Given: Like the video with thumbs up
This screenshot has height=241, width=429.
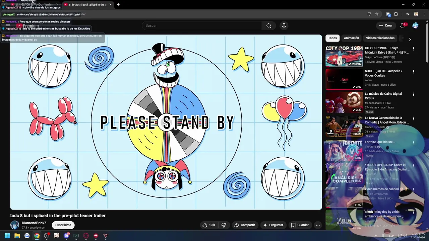Looking at the screenshot, I should tap(208, 225).
